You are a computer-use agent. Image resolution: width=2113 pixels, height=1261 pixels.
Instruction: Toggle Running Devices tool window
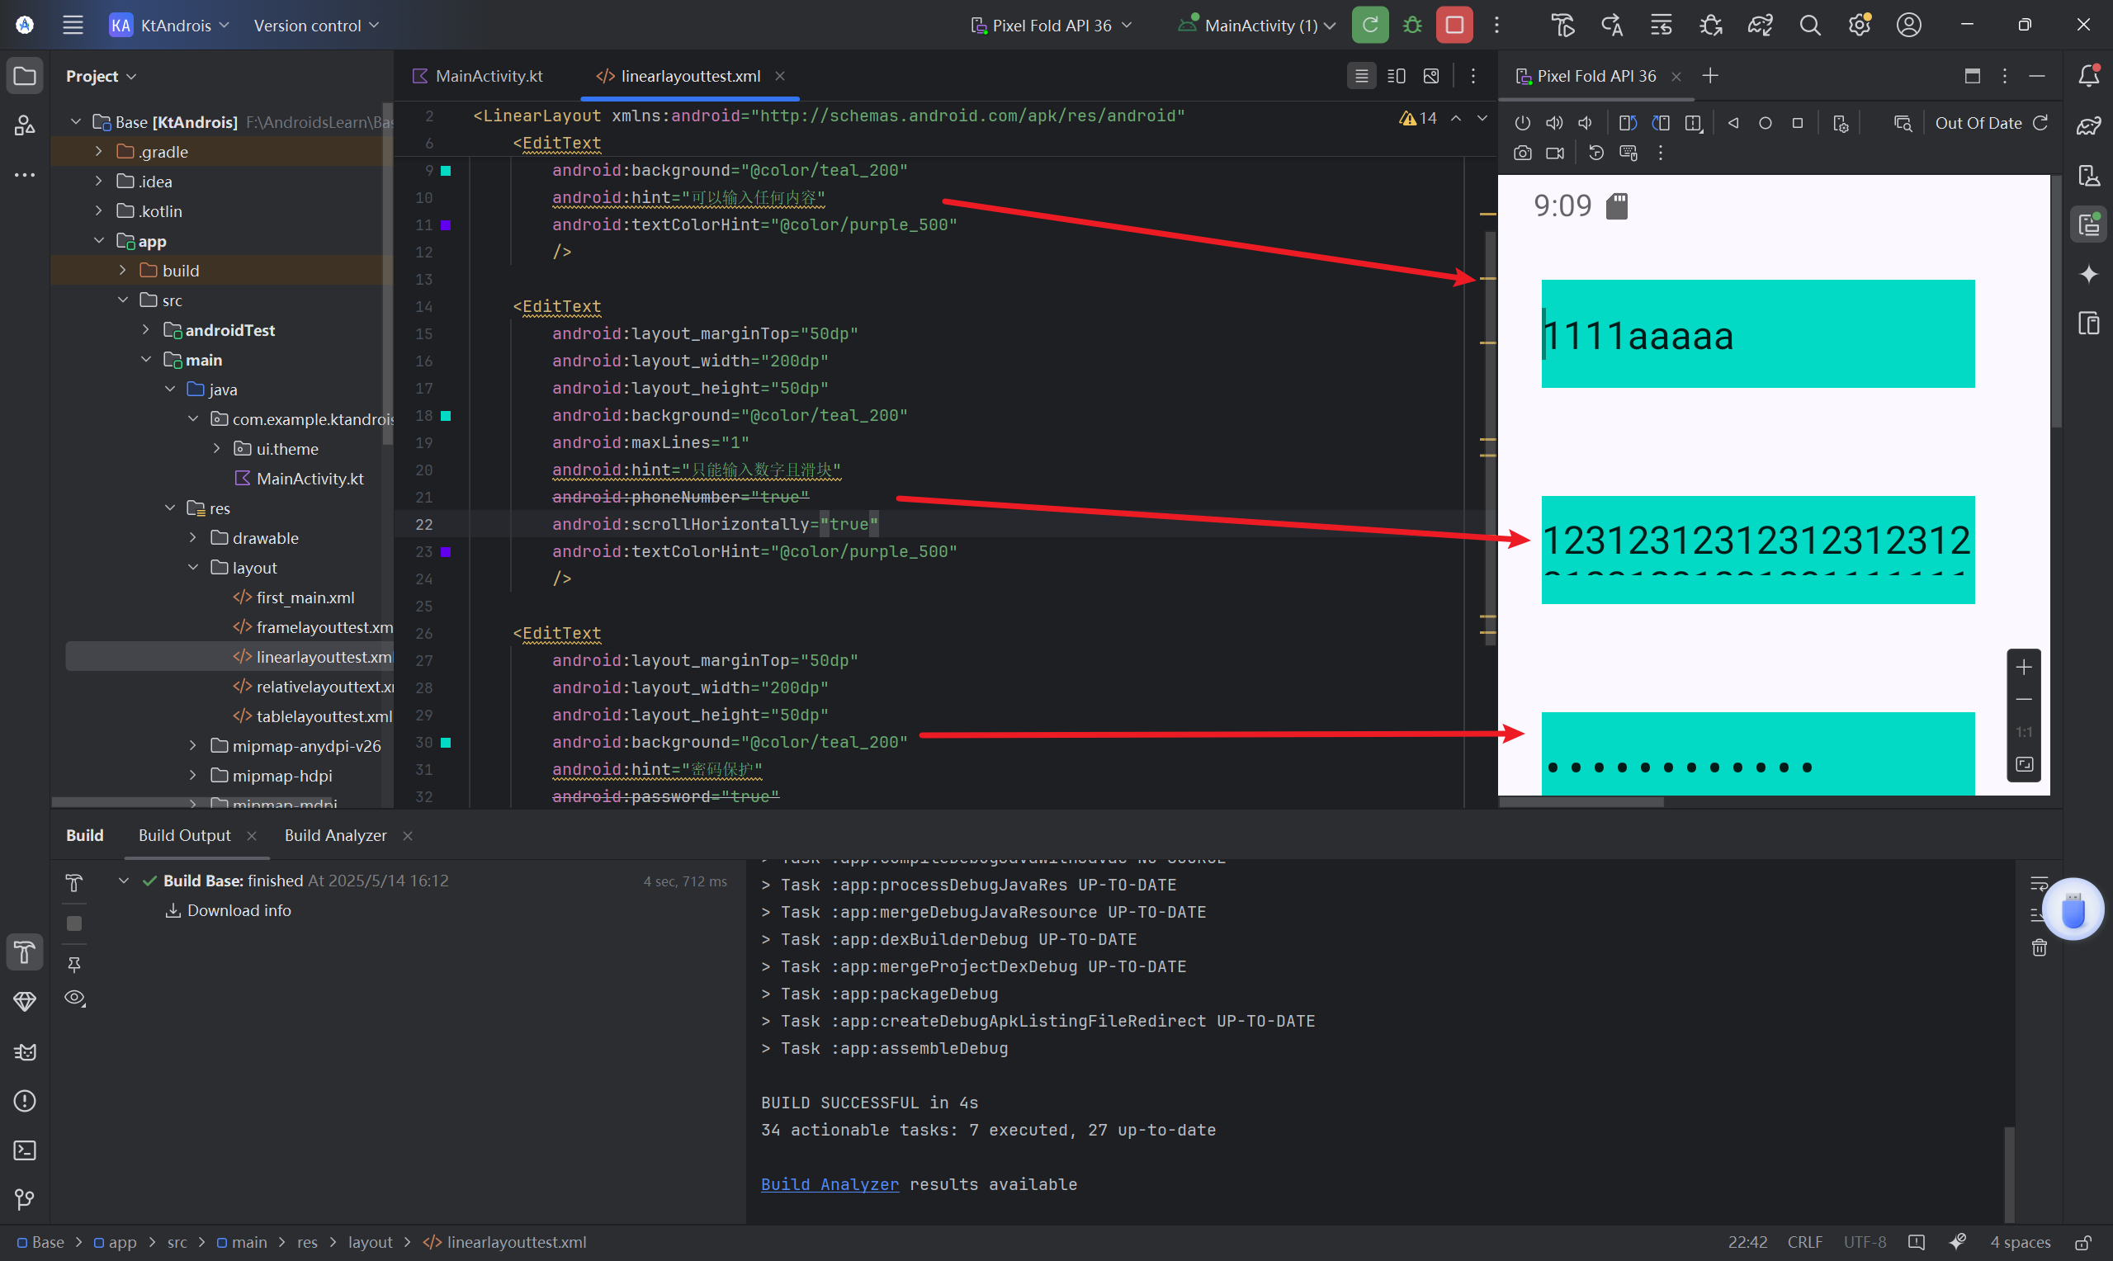tap(2088, 225)
